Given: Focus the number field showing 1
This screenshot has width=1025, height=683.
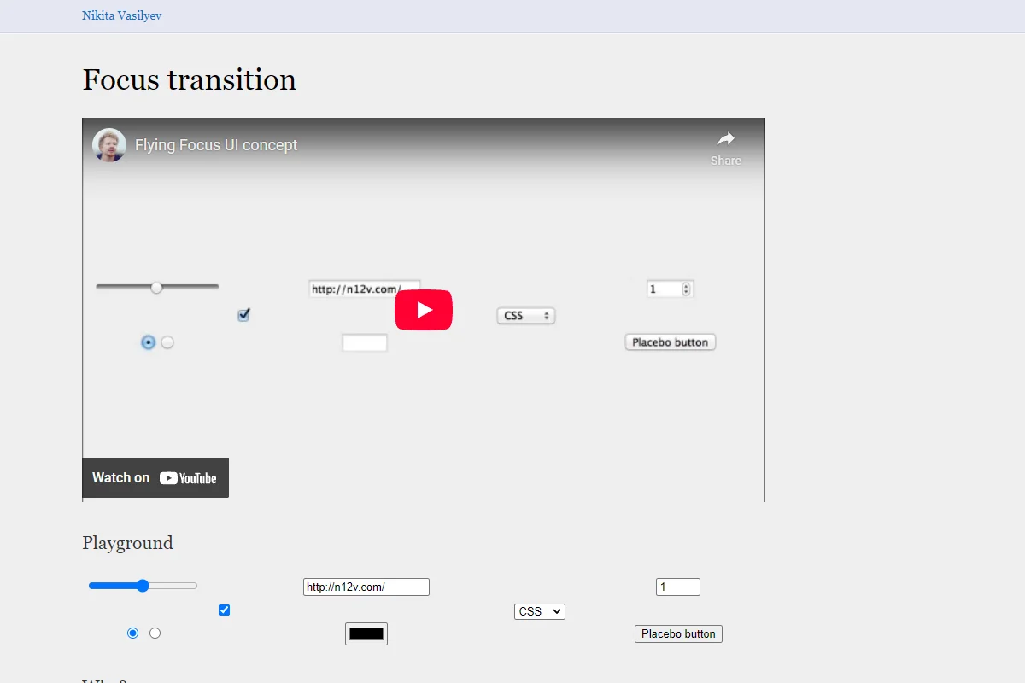Looking at the screenshot, I should pos(678,587).
